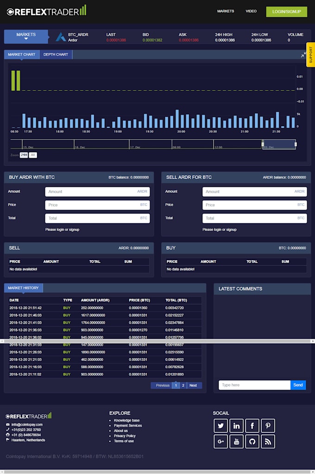315x474 pixels.
Task: Click the Ardor coin logo icon
Action: [x=61, y=37]
